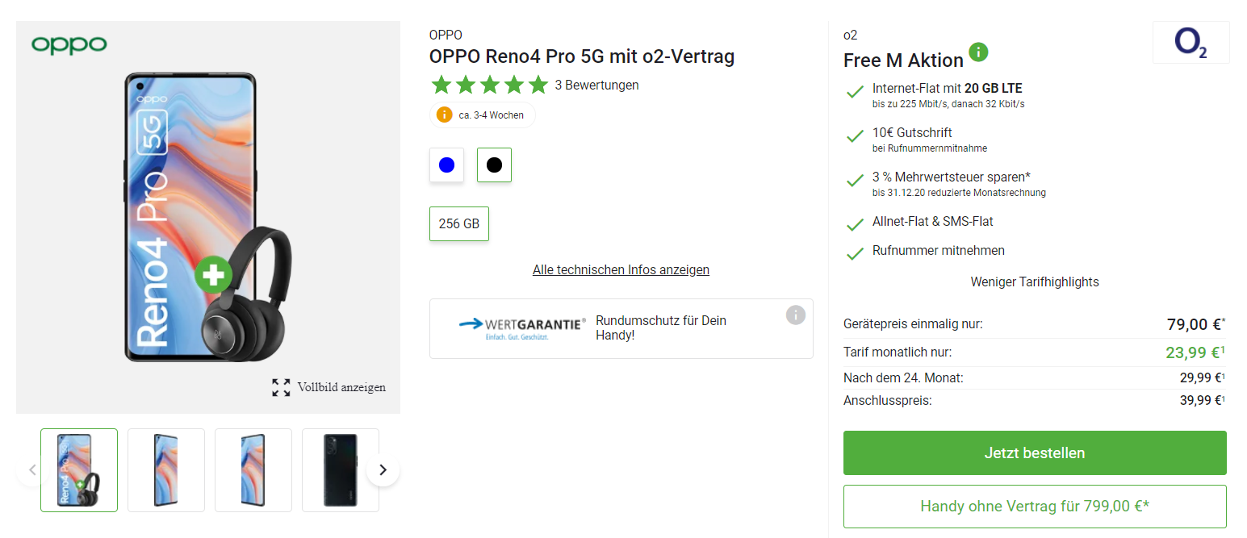Click the grey Wertgarantie info icon

coord(795,315)
